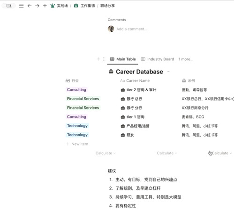
Task: Open the 实战场 breadcrumb
Action: coord(62,6)
